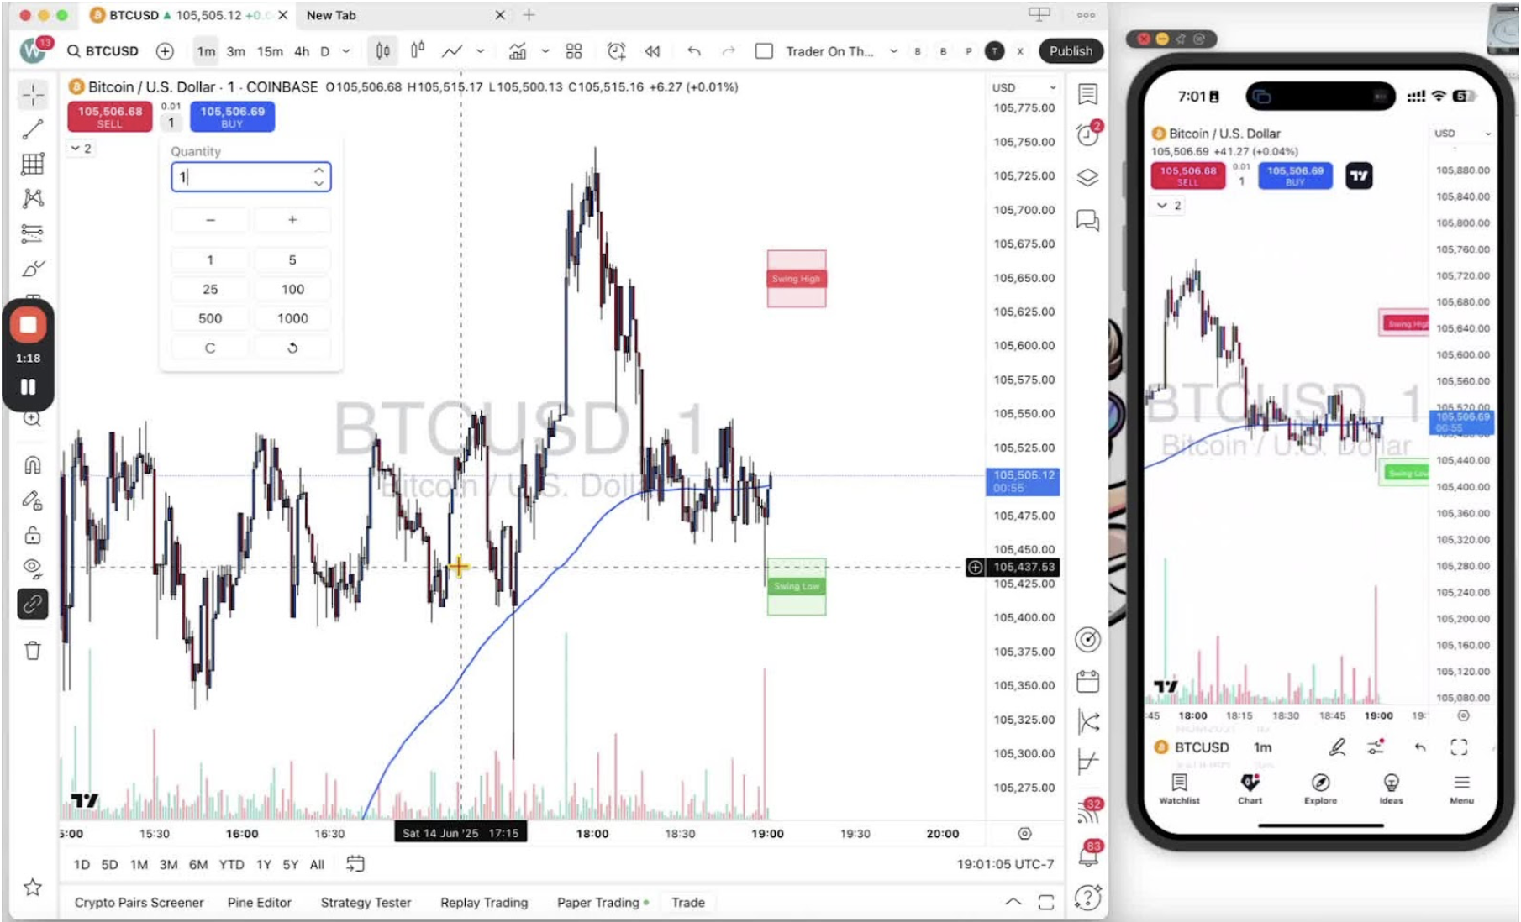Open notifications bell with 83 badge

[1089, 855]
